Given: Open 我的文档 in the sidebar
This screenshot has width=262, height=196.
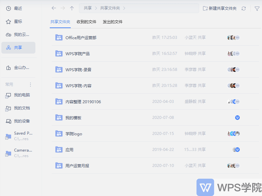Looking at the screenshot, I should point(18,108).
